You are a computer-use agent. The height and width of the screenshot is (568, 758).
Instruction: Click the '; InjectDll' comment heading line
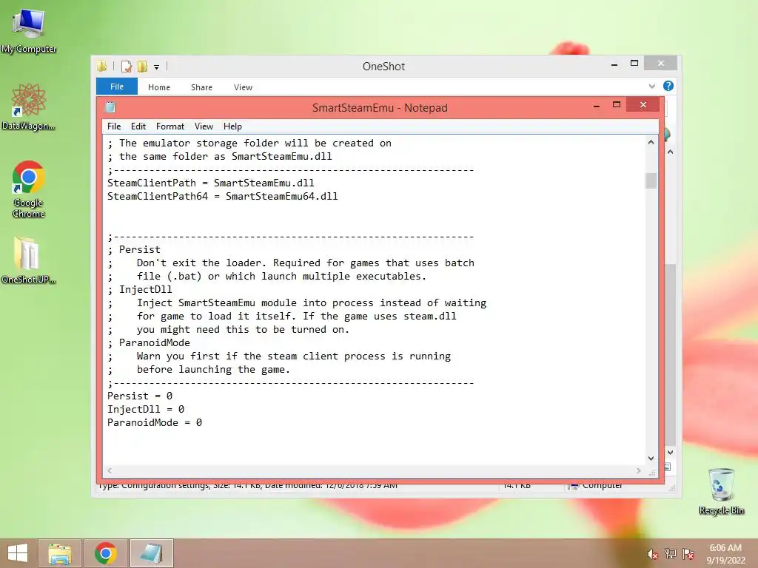coord(140,289)
